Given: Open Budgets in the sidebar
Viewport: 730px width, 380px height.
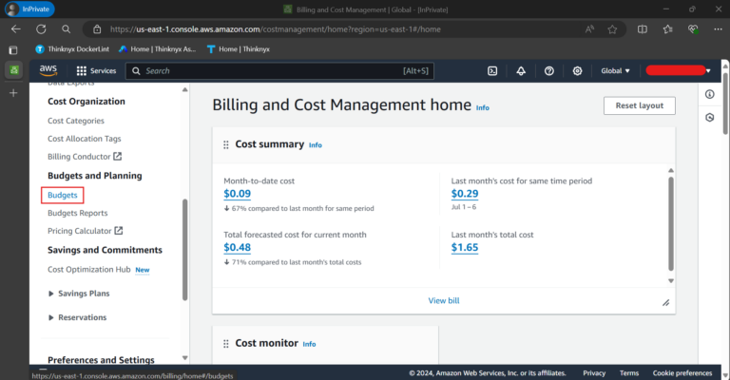Looking at the screenshot, I should click(x=63, y=196).
